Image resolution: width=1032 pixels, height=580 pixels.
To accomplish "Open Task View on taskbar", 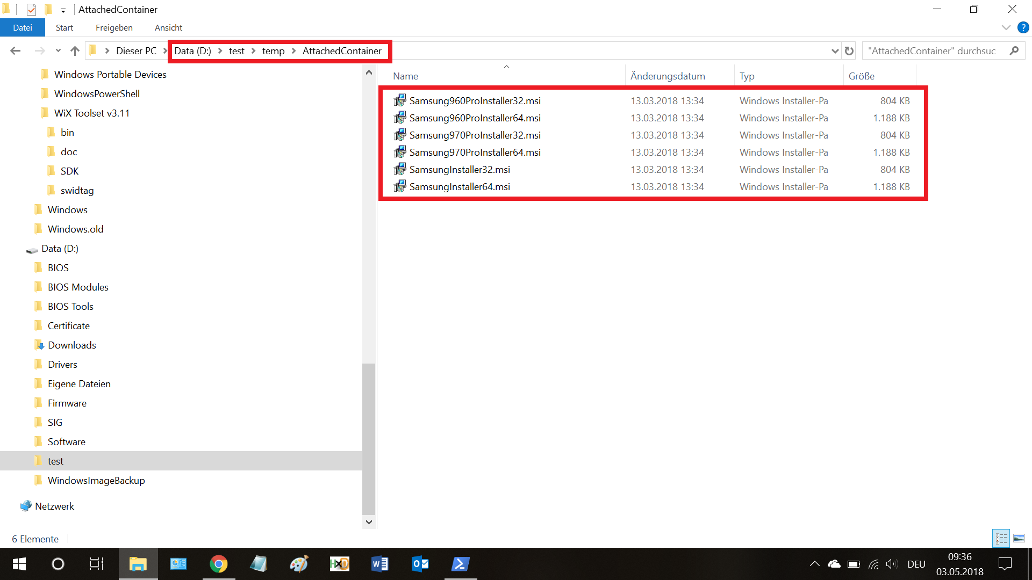I will [x=96, y=564].
